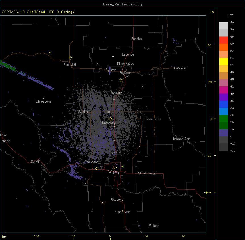
Task: Select the Lacombe city label
Action: tap(128, 54)
